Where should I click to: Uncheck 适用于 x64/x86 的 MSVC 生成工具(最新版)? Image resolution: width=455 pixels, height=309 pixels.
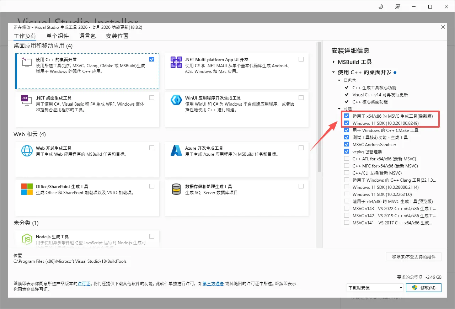(347, 116)
